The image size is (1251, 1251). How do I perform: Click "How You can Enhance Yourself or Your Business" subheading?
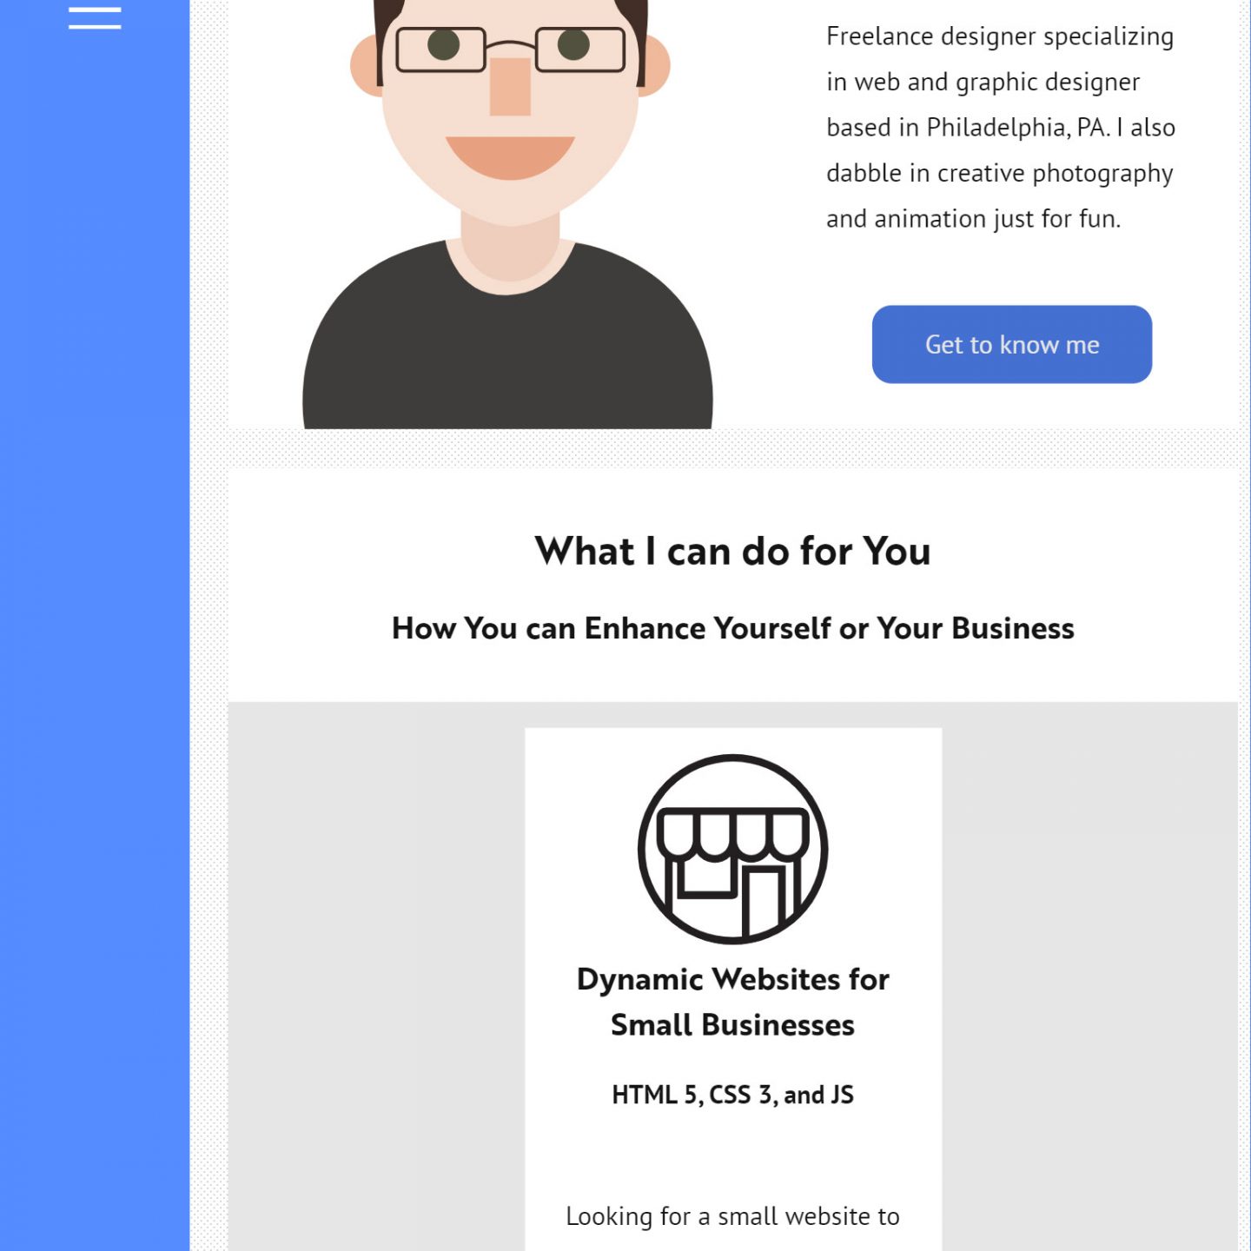pyautogui.click(x=732, y=627)
